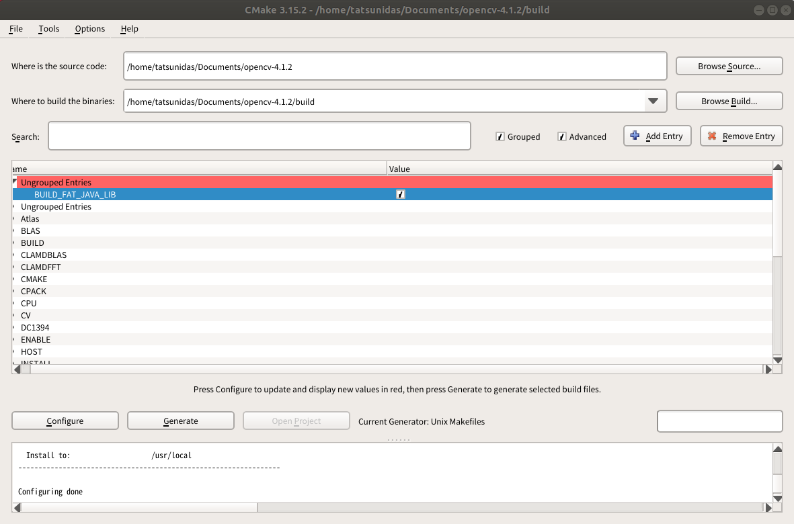Click the Name column header

point(200,169)
